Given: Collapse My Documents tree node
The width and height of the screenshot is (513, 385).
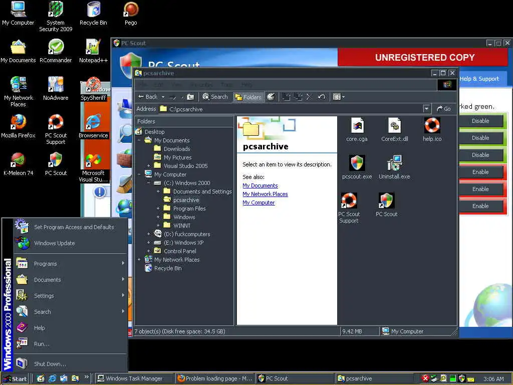Looking at the screenshot, I should [139, 140].
